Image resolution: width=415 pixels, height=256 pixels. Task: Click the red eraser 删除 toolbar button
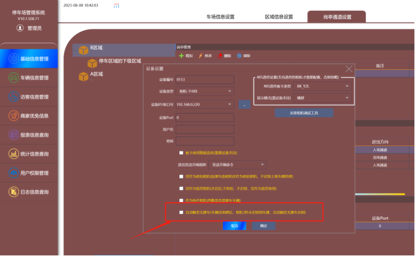click(224, 56)
